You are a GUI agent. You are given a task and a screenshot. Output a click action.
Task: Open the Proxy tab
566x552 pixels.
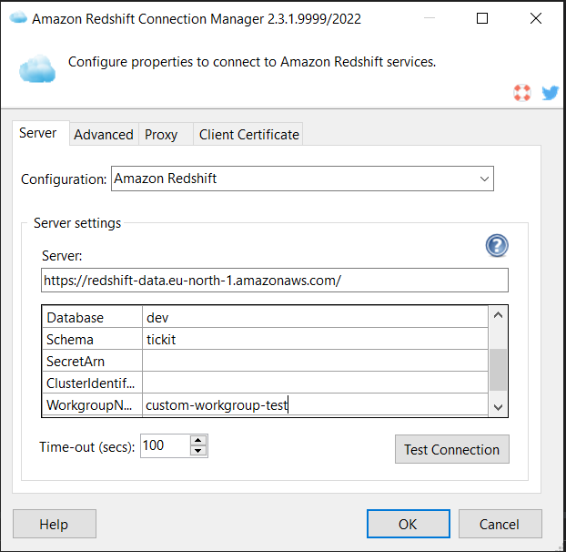166,135
